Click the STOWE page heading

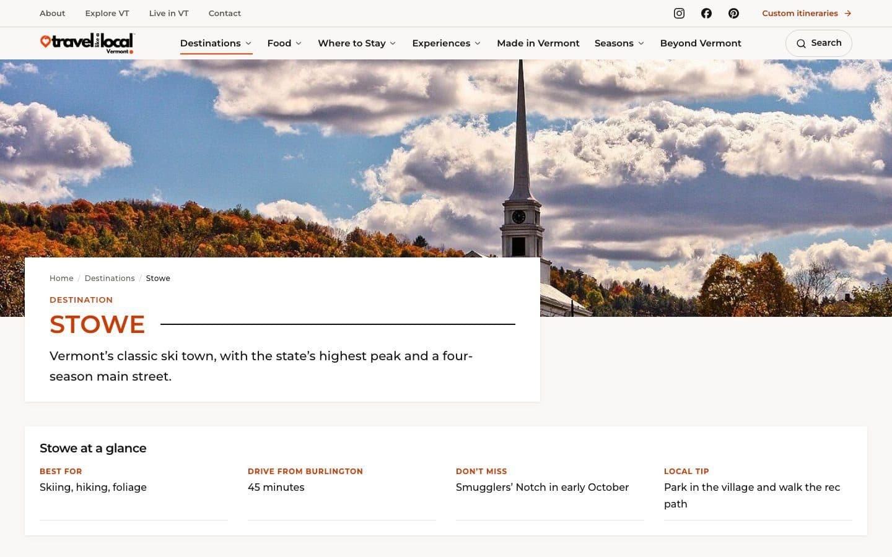click(x=97, y=324)
